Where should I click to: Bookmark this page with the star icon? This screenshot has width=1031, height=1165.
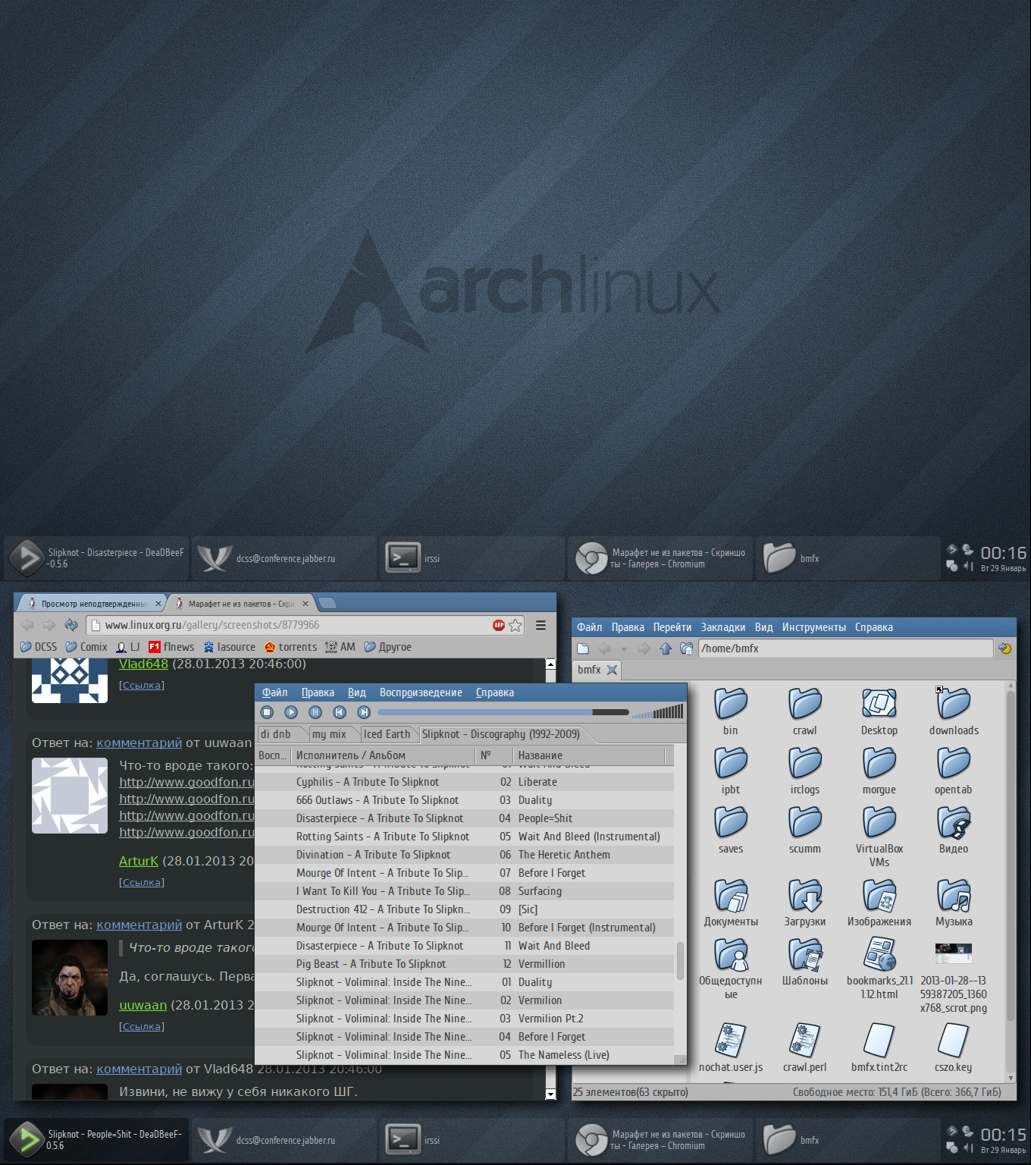tap(515, 625)
